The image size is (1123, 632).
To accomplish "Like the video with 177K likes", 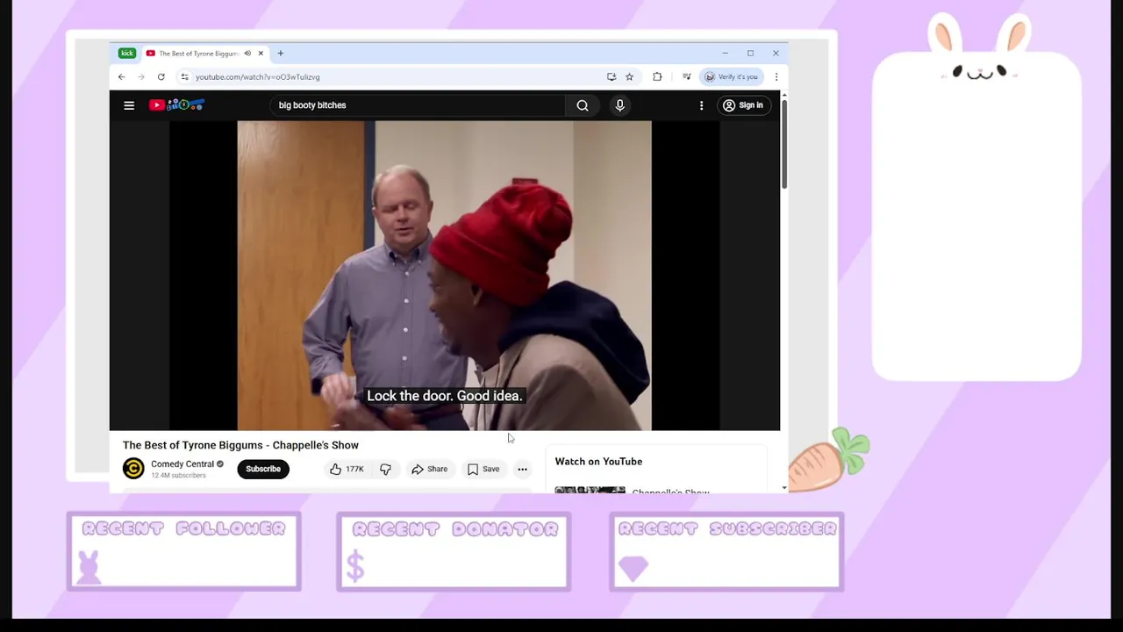I will pos(347,470).
